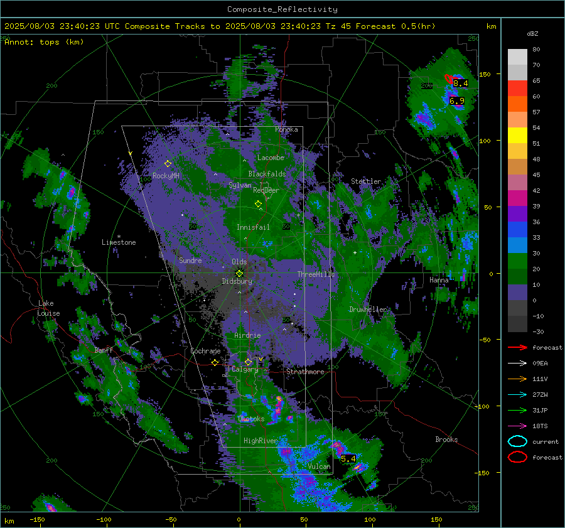The width and height of the screenshot is (565, 528).
Task: Click the ThreeHills city label
Action: [x=316, y=274]
